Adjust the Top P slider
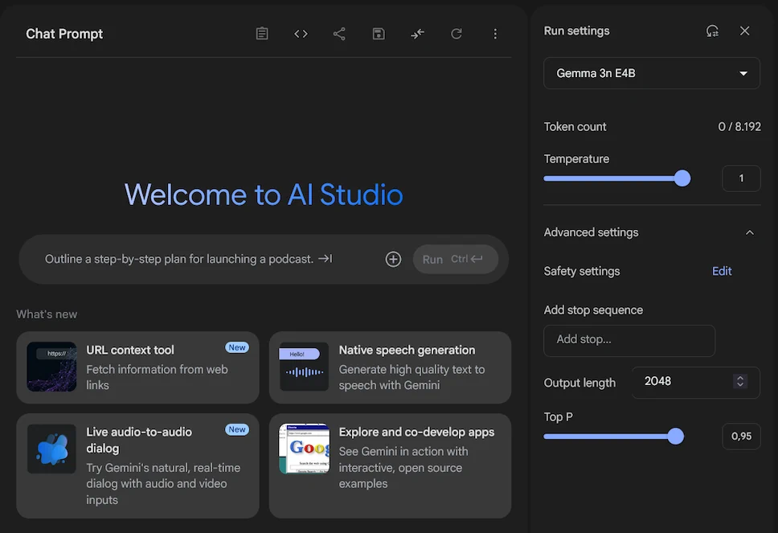The width and height of the screenshot is (778, 533). click(614, 437)
